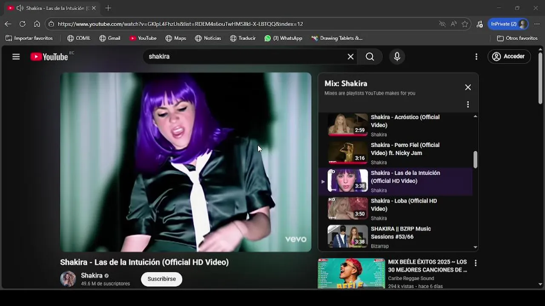This screenshot has height=306, width=545.
Task: Open Noticias bookmark
Action: 208,38
